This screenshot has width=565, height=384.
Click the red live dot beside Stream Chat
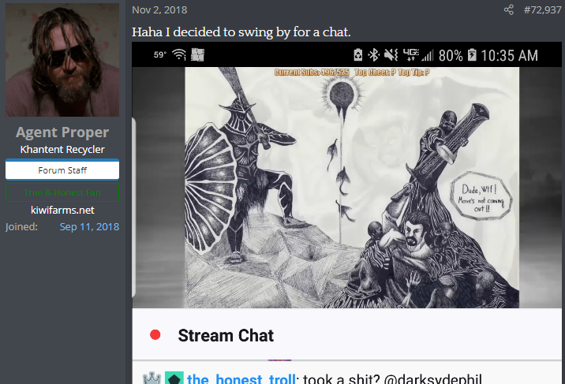point(155,334)
